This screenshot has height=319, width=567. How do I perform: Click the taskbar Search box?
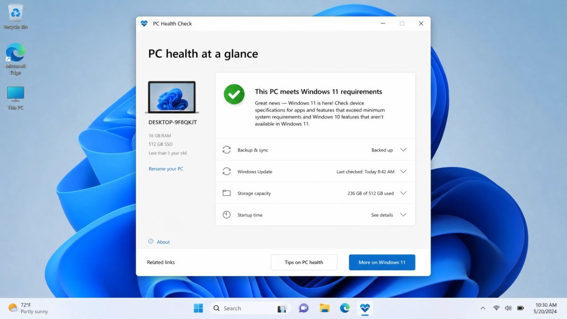(x=250, y=308)
